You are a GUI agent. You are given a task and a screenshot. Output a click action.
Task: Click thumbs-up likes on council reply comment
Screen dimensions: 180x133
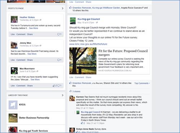82,123
